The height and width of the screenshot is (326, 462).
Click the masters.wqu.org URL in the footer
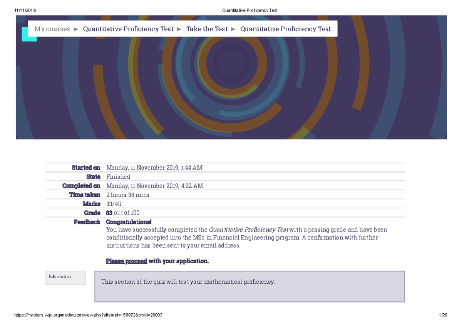coord(88,315)
